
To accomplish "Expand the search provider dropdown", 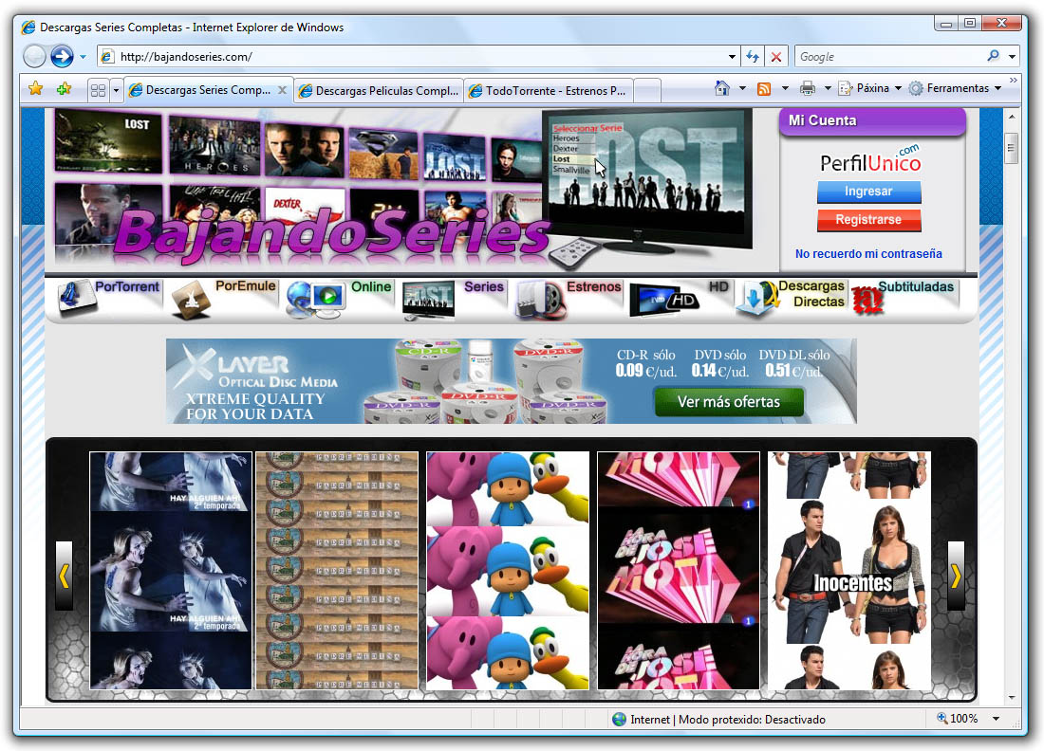I will click(x=1012, y=57).
